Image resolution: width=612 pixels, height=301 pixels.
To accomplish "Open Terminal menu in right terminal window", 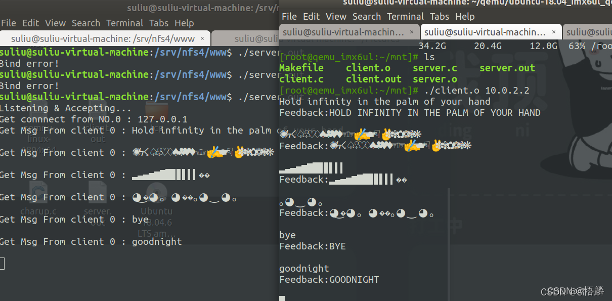I will [405, 17].
